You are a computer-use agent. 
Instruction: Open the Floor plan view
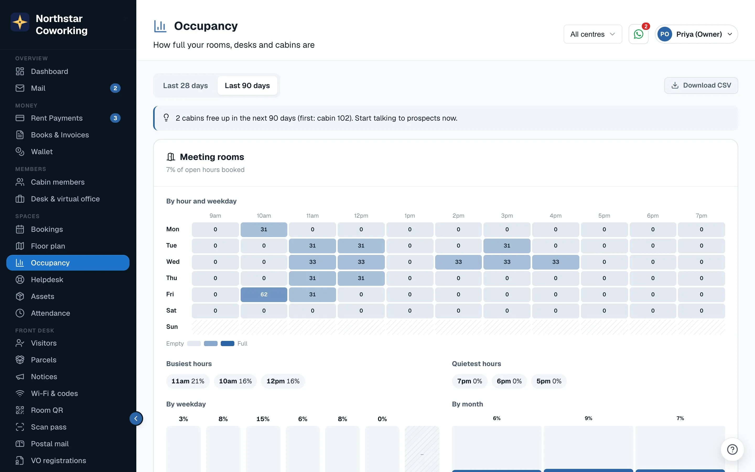pyautogui.click(x=68, y=246)
